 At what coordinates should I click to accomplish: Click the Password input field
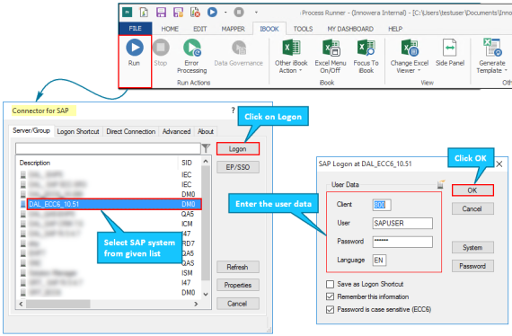[x=402, y=242]
